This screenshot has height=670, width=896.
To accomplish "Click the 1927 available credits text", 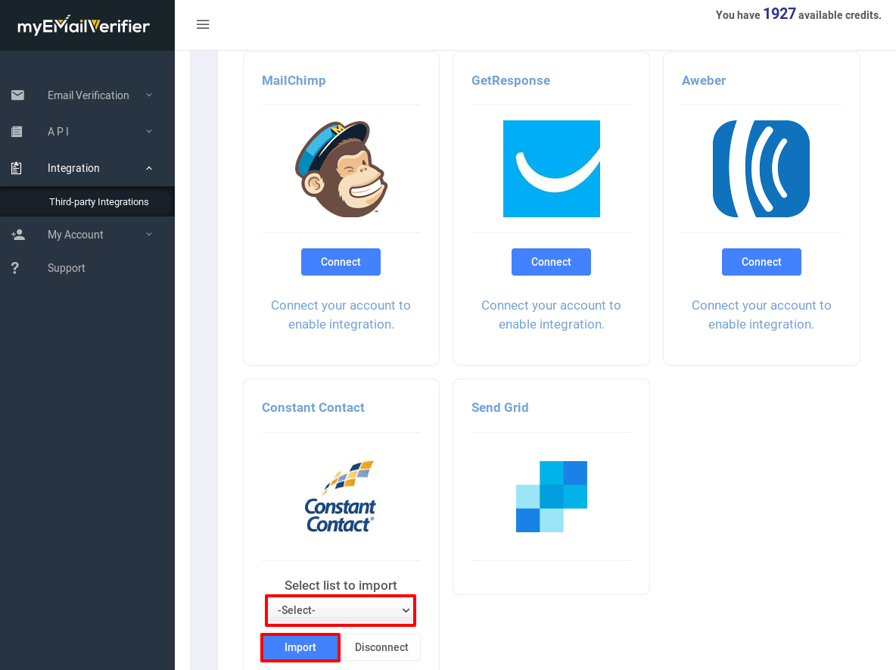I will coord(798,14).
